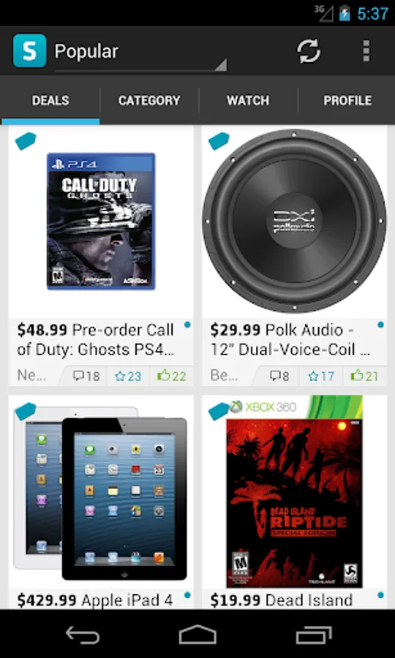Viewport: 395px width, 658px height.
Task: Thumbs up the Call of Duty deal
Action: [171, 376]
